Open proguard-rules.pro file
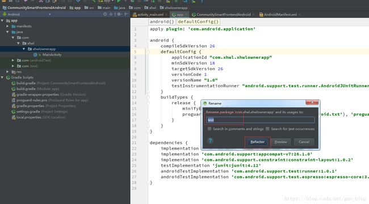 50,100
